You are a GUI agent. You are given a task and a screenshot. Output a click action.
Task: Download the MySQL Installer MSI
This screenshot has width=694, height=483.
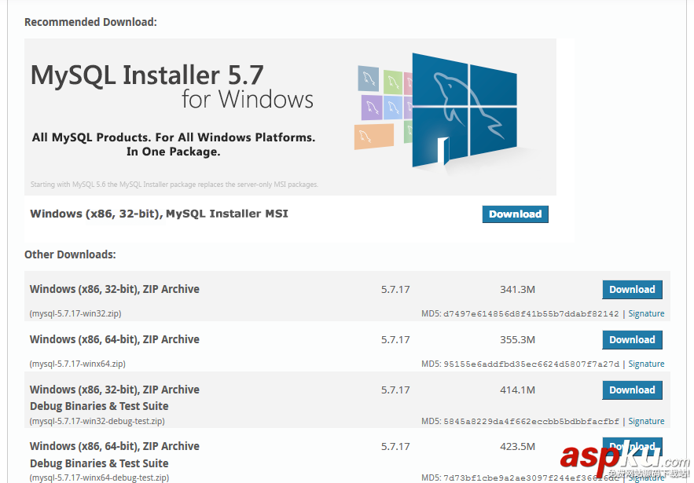point(515,214)
